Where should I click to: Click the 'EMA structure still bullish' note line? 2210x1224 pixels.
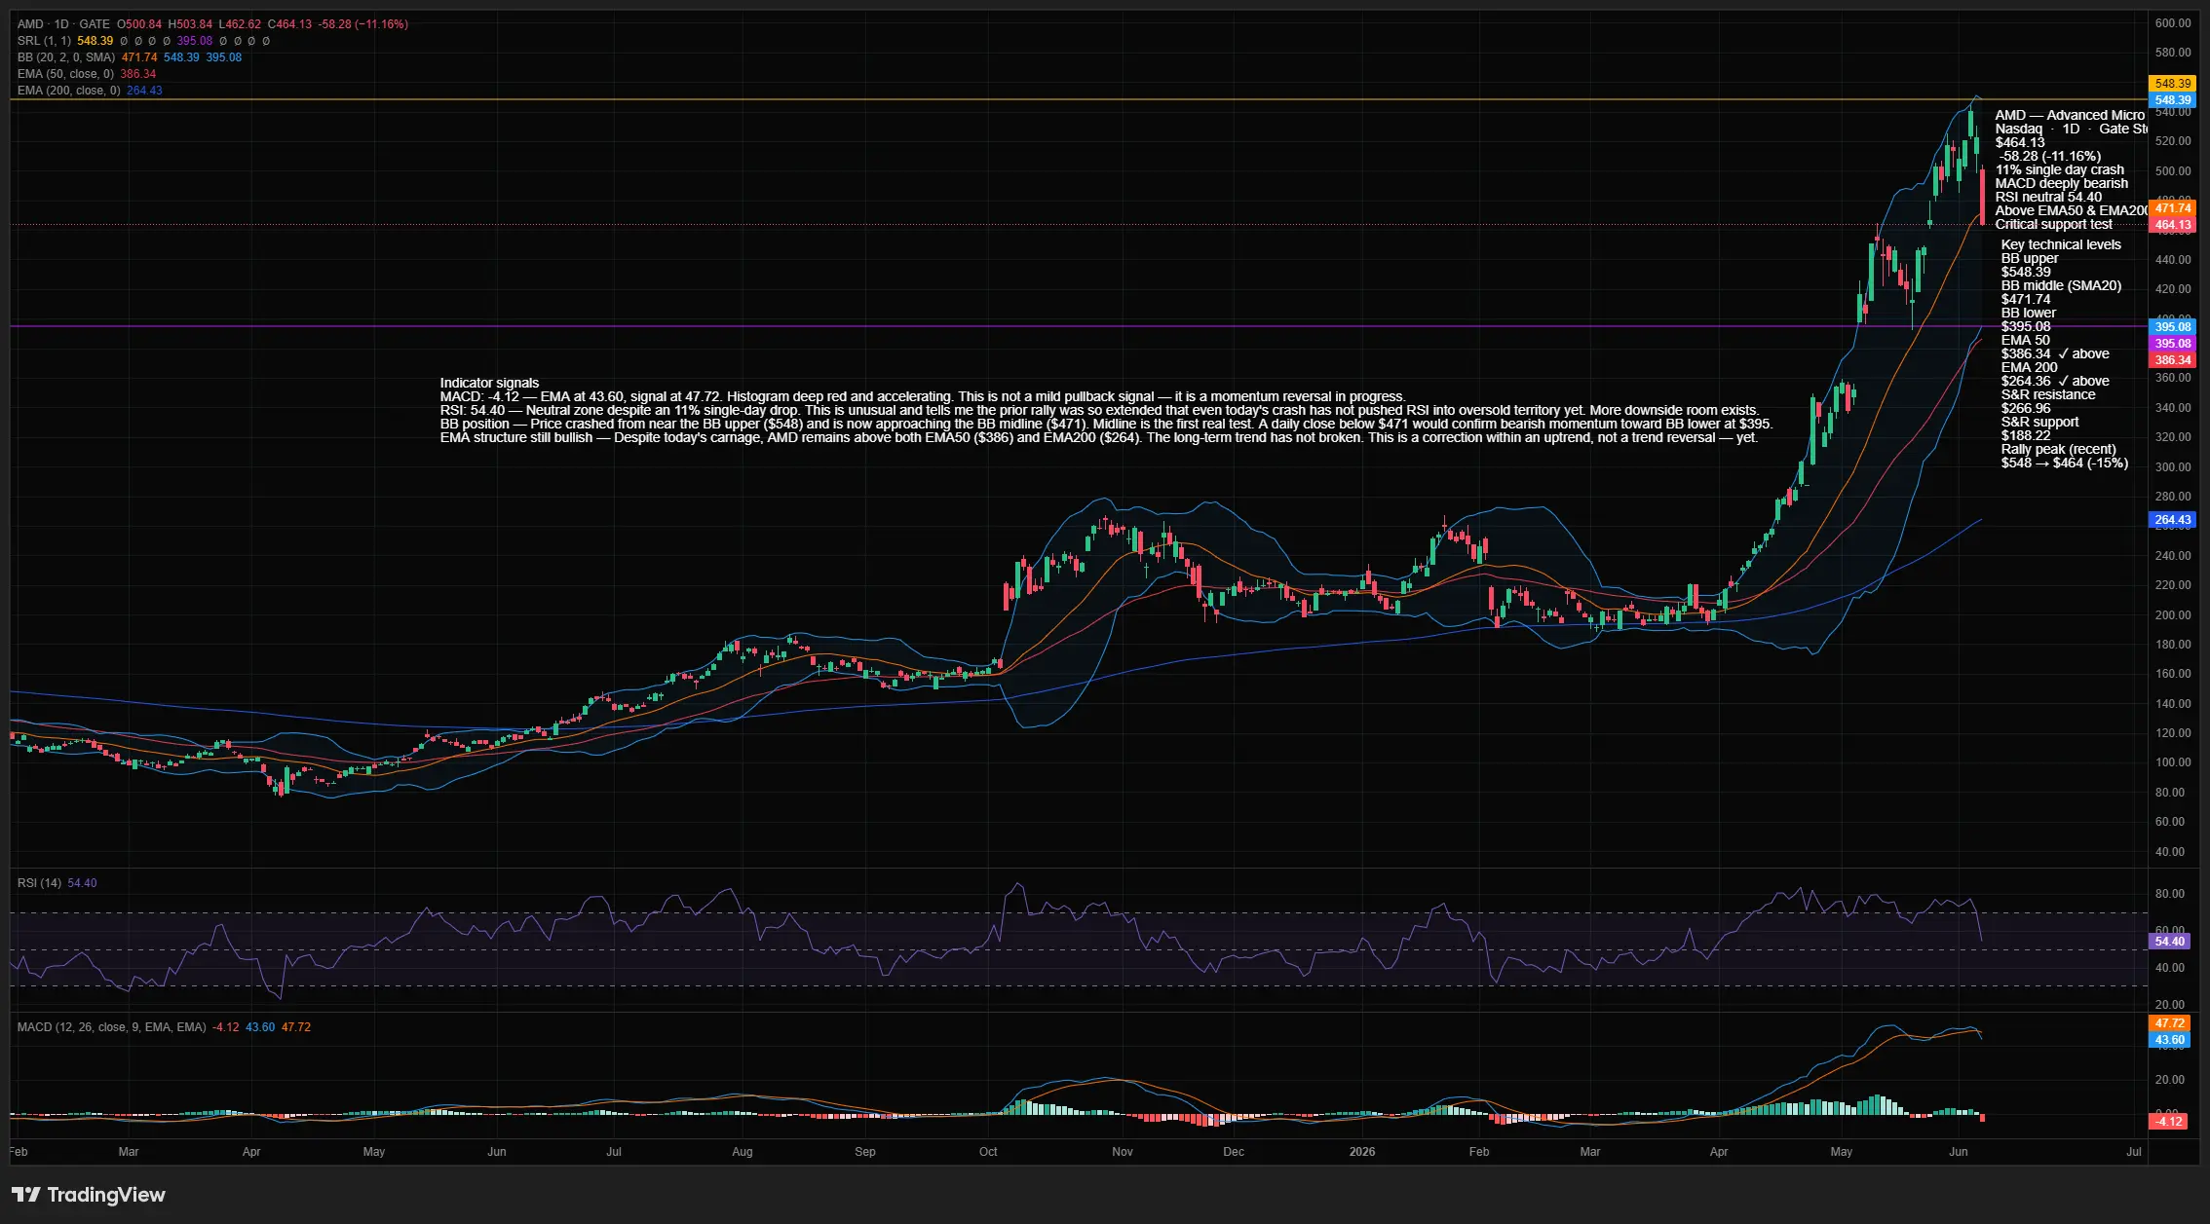1099,438
